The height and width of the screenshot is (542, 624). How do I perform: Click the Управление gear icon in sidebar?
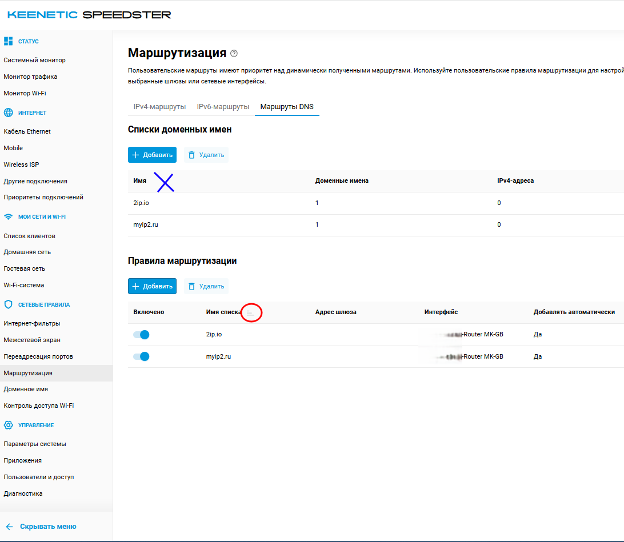click(x=8, y=425)
